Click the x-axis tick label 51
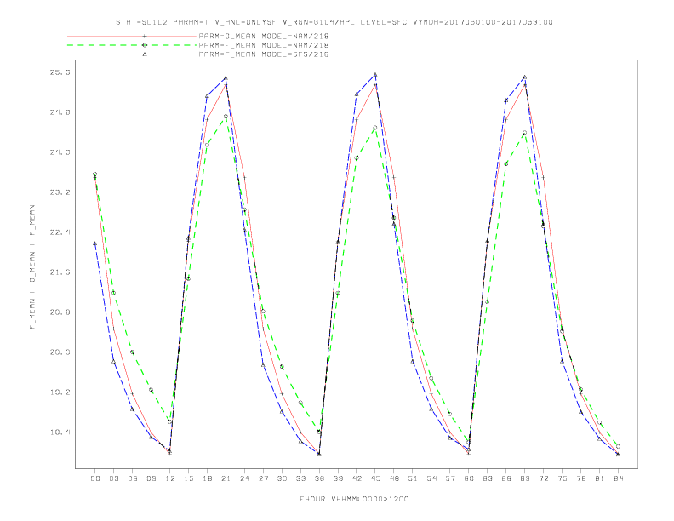This screenshot has height=521, width=674. pos(413,478)
